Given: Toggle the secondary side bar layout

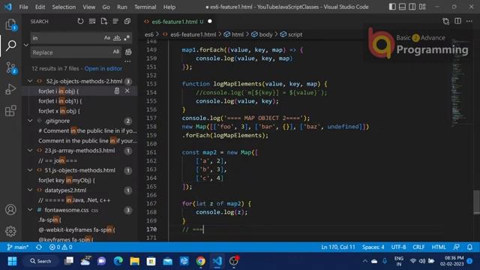Looking at the screenshot, I should [x=412, y=7].
